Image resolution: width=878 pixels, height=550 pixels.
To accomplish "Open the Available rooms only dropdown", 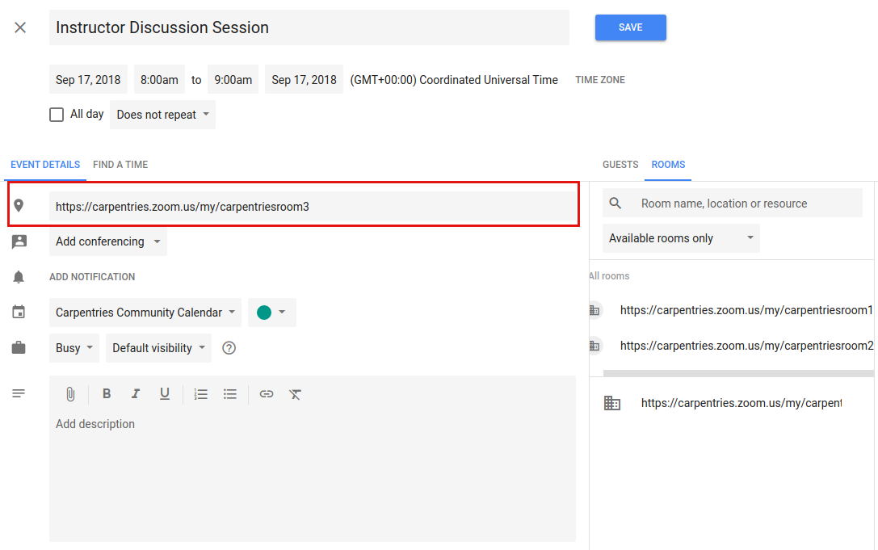I will (681, 238).
